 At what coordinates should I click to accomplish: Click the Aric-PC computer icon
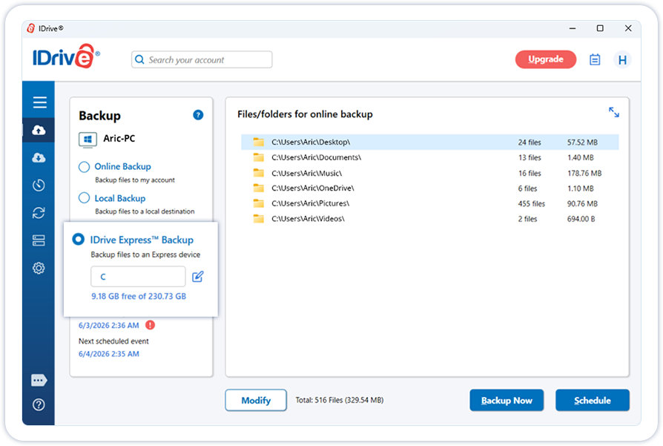coord(88,140)
